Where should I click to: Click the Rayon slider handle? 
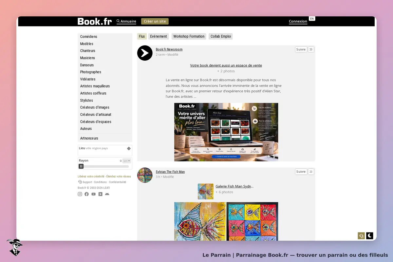point(81,166)
